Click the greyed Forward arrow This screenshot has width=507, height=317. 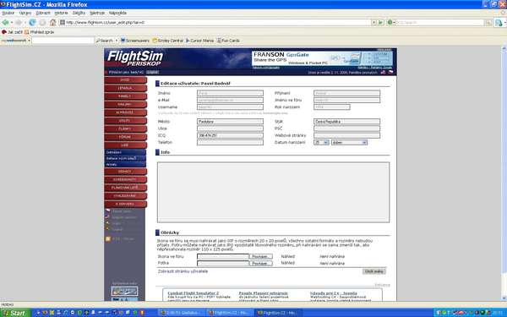[19, 23]
